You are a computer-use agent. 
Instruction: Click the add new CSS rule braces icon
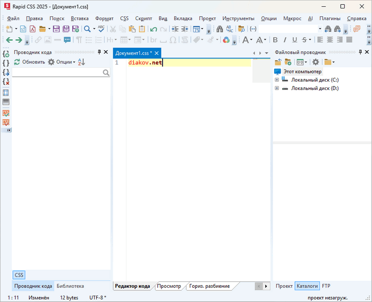point(6,54)
